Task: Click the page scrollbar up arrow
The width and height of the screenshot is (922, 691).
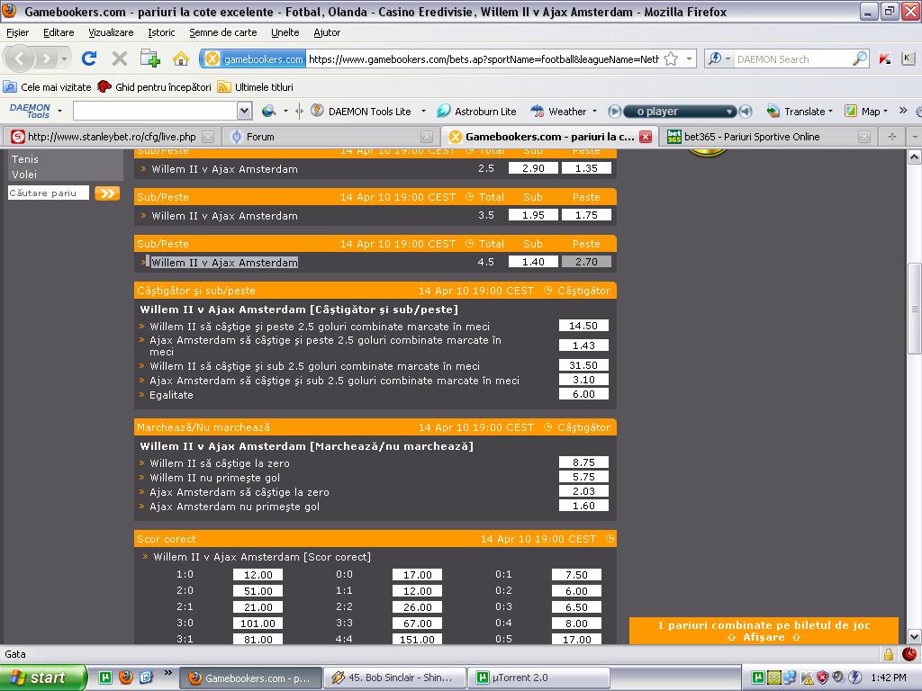Action: tap(914, 157)
